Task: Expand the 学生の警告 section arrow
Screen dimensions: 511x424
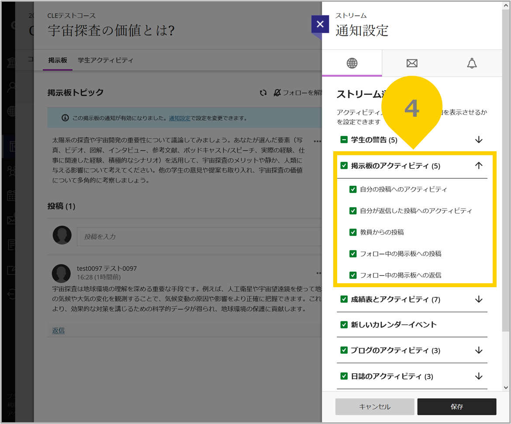Action: pyautogui.click(x=478, y=139)
